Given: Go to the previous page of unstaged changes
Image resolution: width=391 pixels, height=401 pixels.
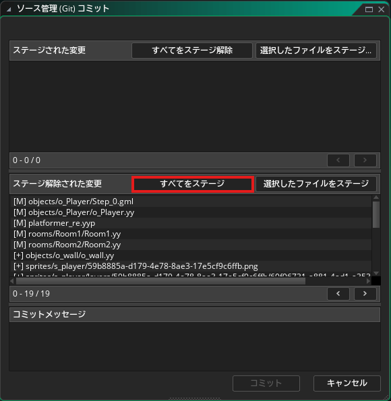Looking at the screenshot, I should [338, 294].
